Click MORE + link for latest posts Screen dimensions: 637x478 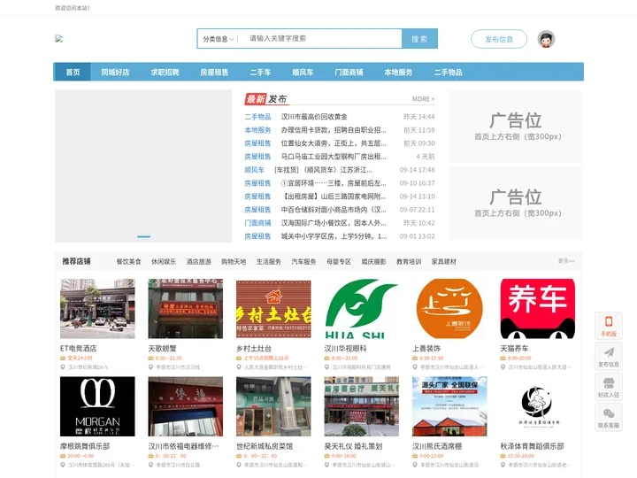pyautogui.click(x=423, y=99)
